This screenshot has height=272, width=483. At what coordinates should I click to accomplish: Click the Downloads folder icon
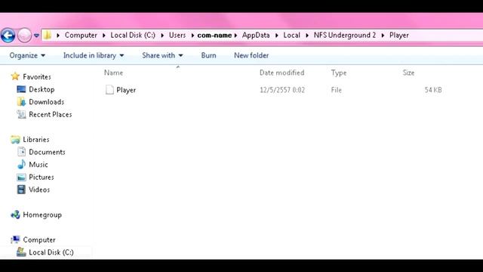(x=21, y=102)
